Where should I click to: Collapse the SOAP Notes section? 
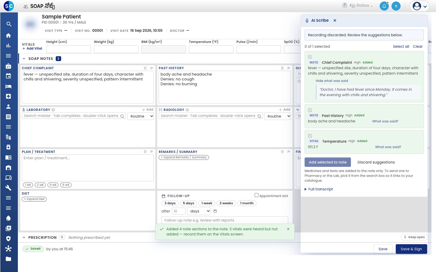click(x=24, y=59)
